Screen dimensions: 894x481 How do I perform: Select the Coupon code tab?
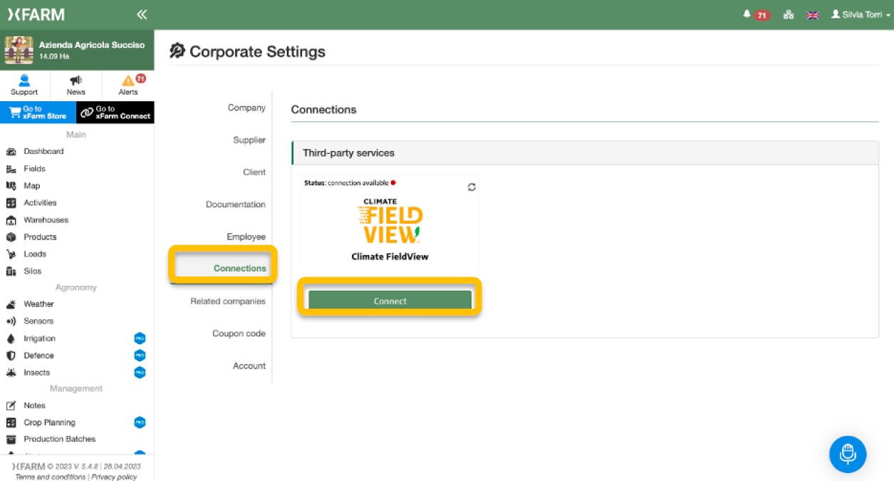click(x=239, y=333)
